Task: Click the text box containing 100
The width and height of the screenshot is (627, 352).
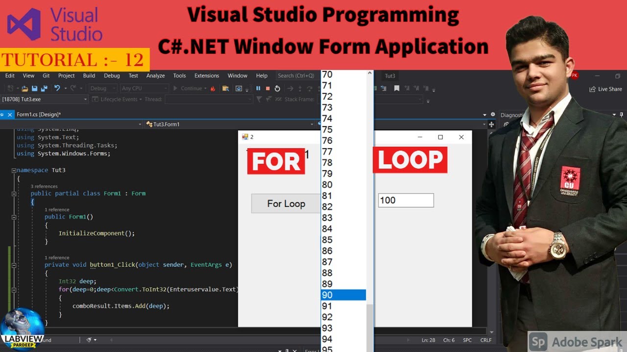Action: click(x=406, y=200)
